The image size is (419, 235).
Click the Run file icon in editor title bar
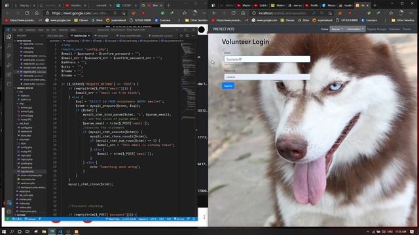coord(181,35)
